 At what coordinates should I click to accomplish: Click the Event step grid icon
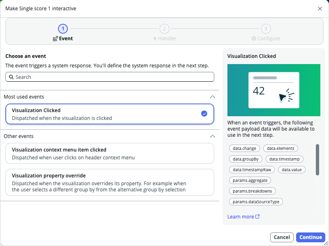click(x=56, y=39)
